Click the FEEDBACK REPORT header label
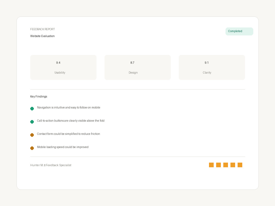Image resolution: width=275 pixels, height=206 pixels. 42,29
